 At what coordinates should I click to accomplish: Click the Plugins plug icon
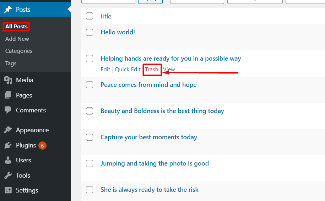pyautogui.click(x=8, y=145)
